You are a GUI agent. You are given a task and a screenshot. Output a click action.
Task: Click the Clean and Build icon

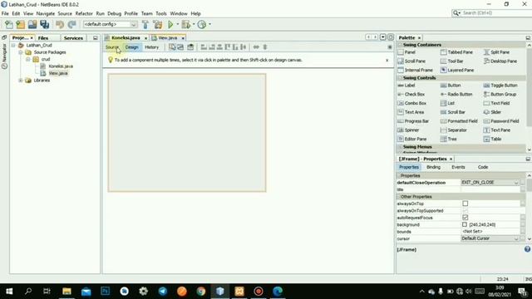tap(157, 24)
